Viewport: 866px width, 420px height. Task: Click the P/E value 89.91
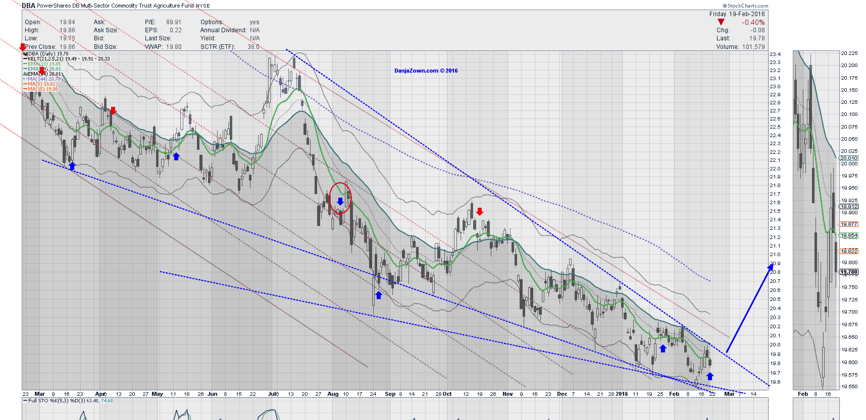click(174, 22)
